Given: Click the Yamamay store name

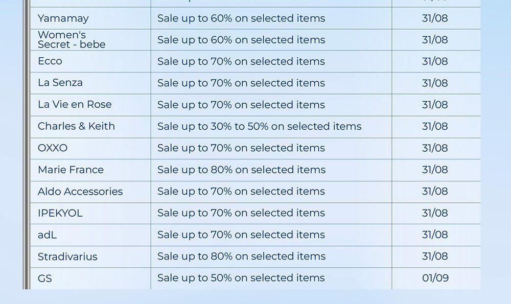Looking at the screenshot, I should (63, 18).
